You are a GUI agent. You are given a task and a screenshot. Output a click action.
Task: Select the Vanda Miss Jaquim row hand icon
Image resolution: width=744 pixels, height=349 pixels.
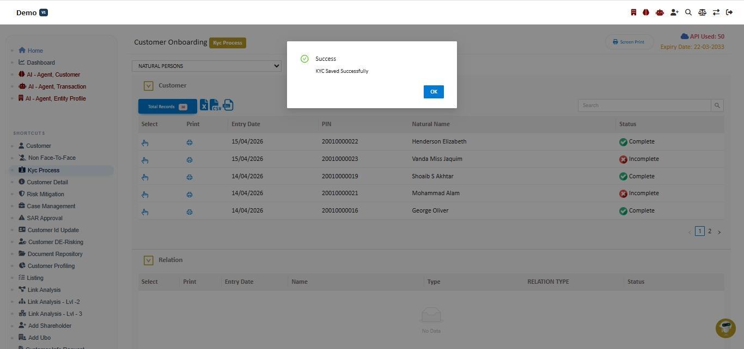pyautogui.click(x=145, y=160)
